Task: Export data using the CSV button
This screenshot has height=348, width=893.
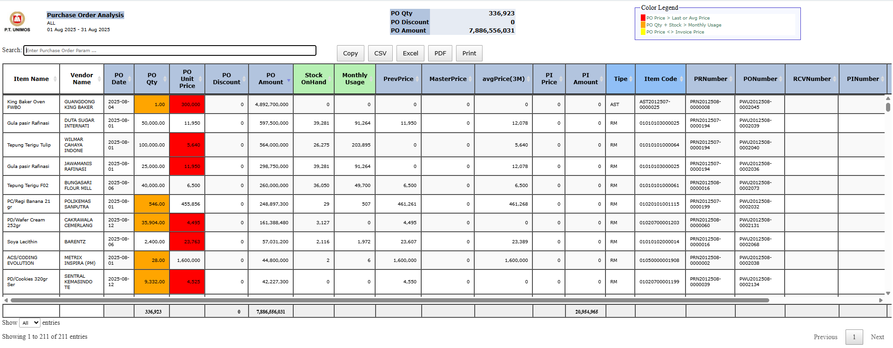Action: click(380, 54)
